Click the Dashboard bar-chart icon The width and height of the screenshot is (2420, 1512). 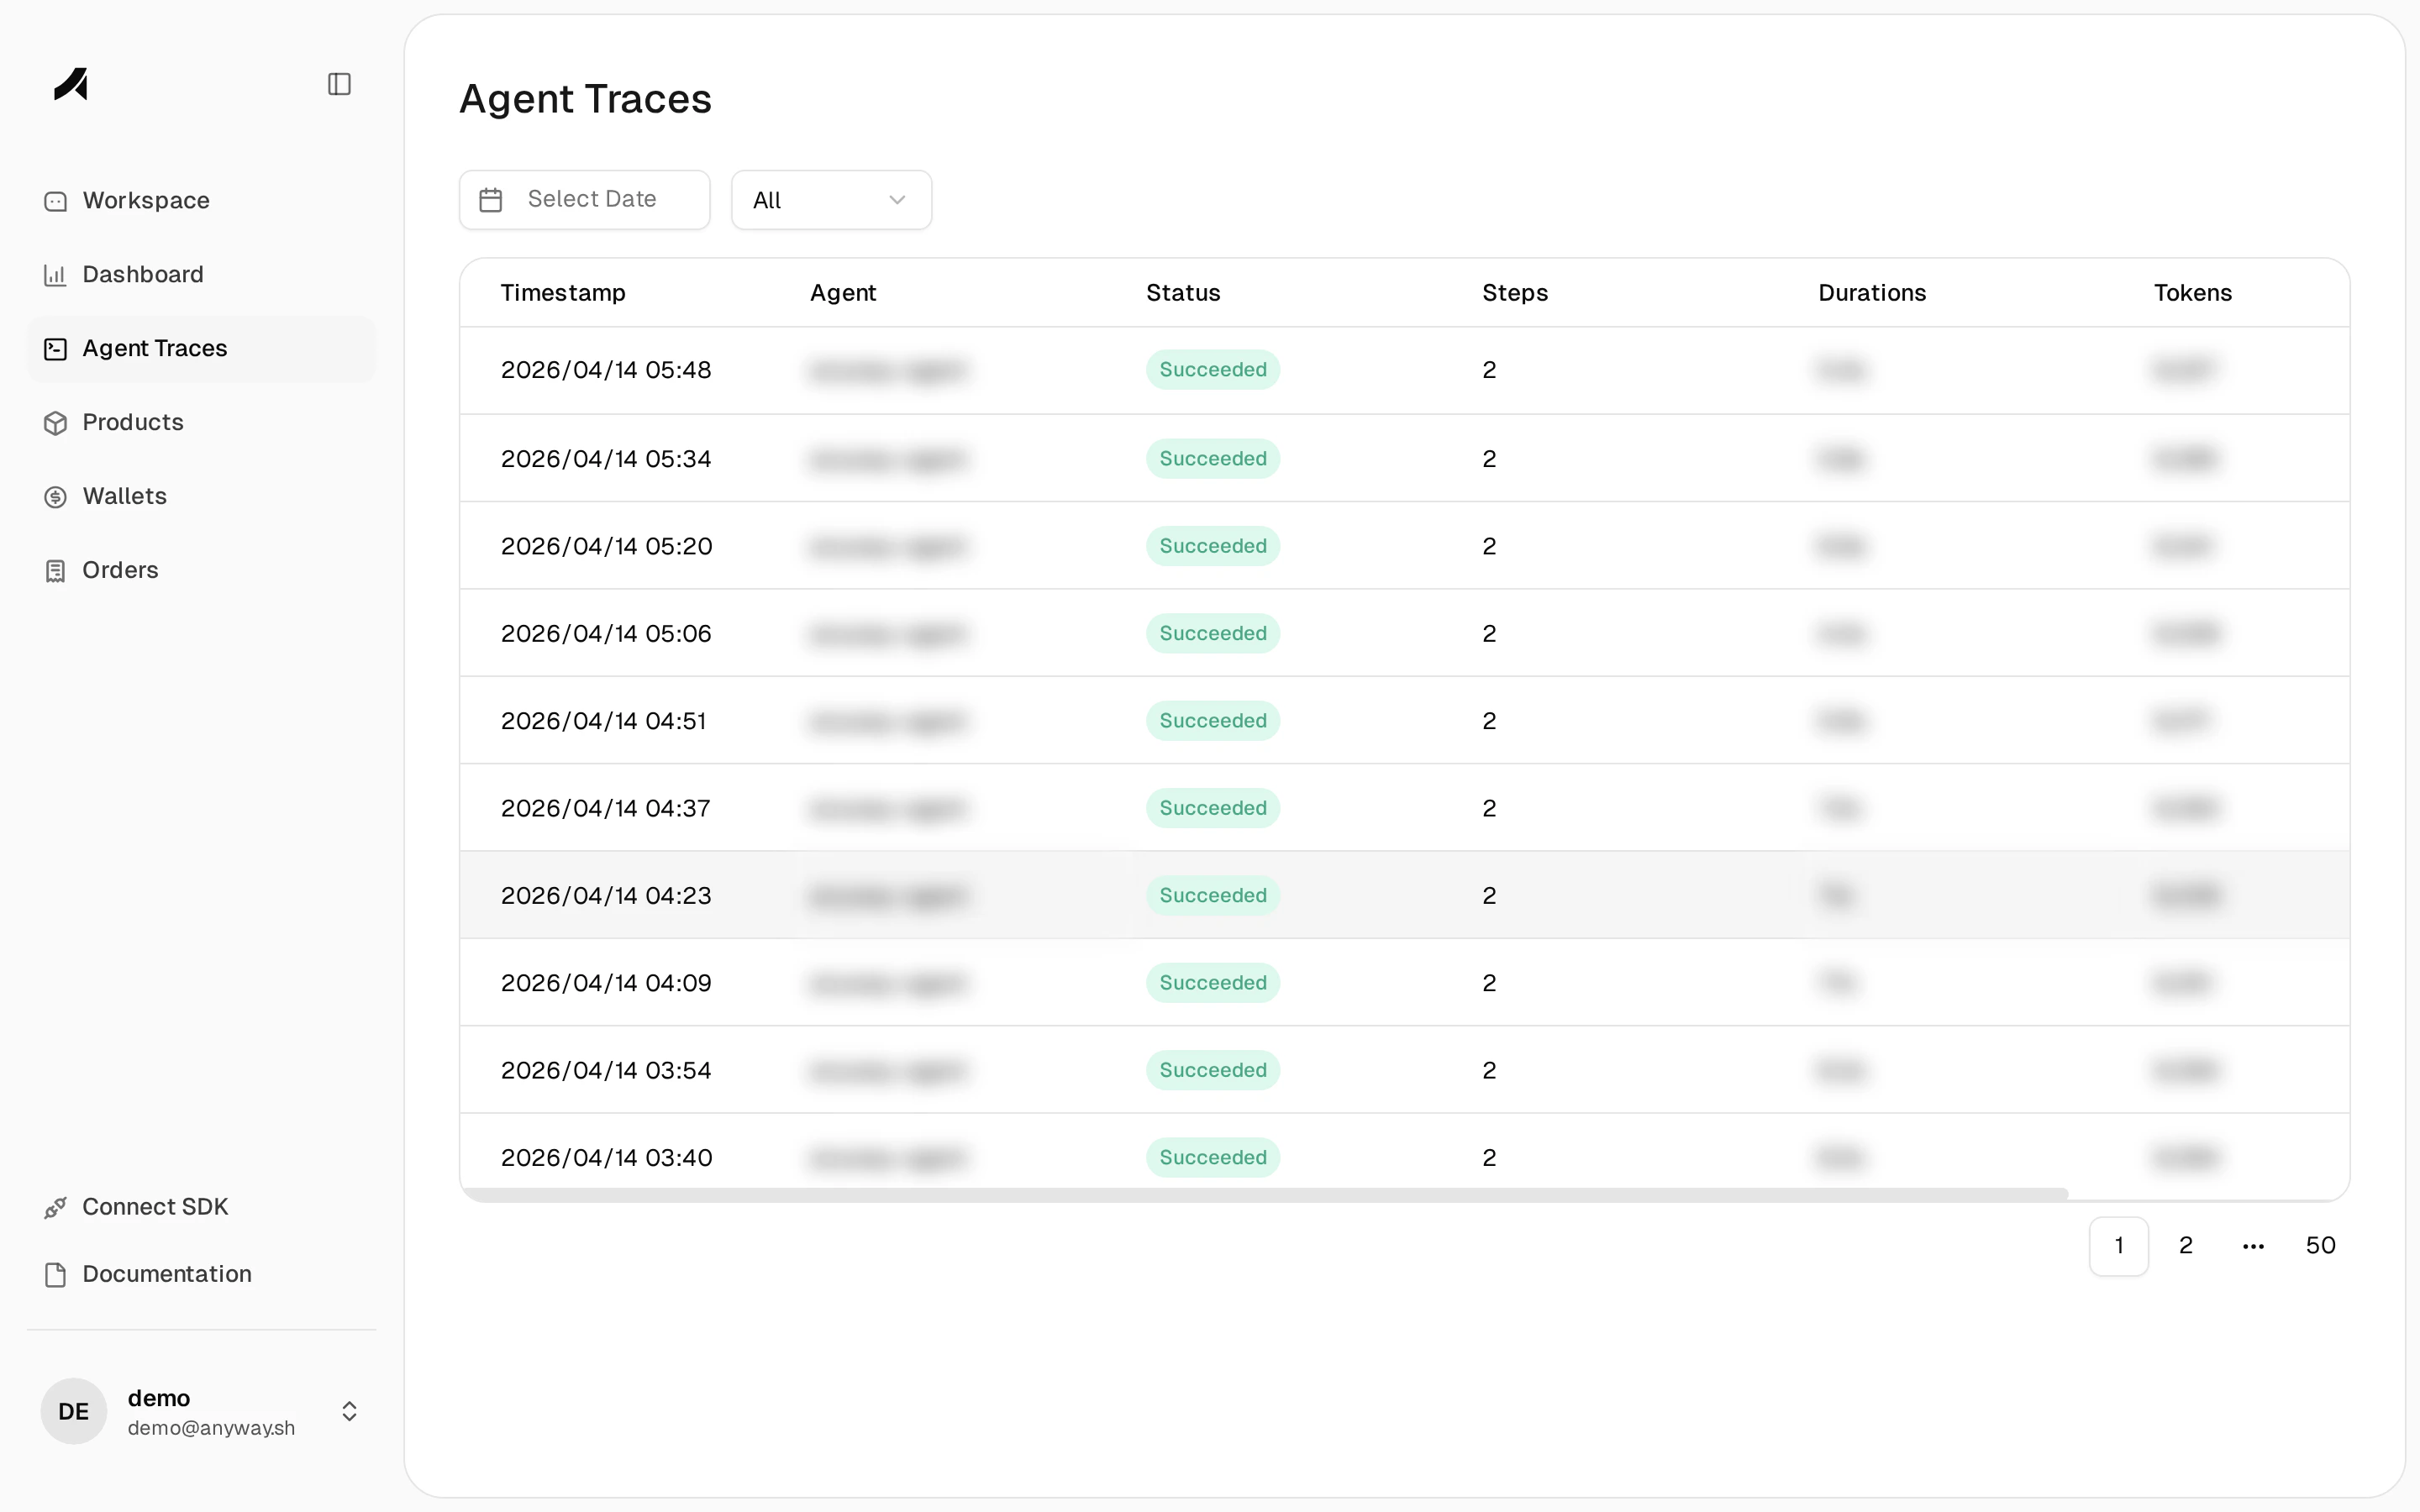pyautogui.click(x=56, y=274)
